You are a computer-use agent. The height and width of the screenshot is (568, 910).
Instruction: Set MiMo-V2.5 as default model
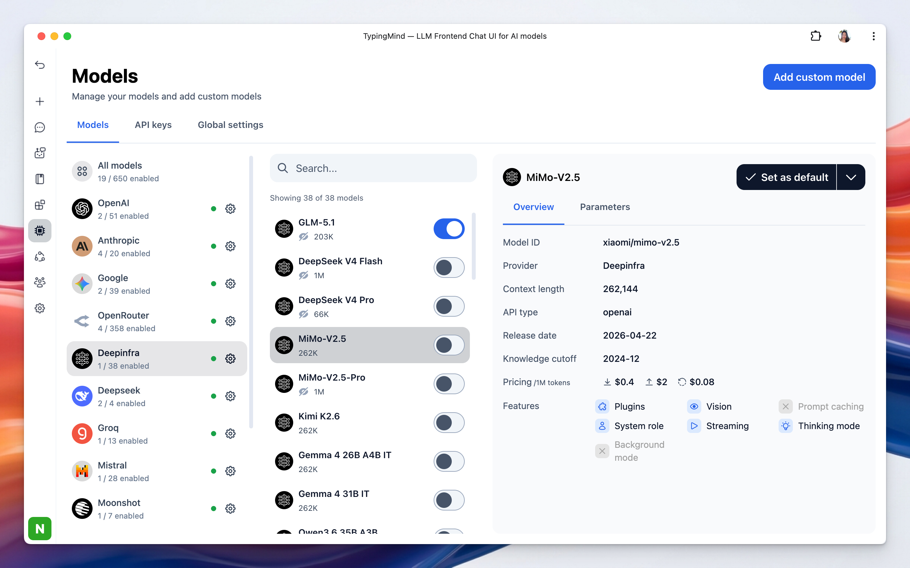click(787, 177)
